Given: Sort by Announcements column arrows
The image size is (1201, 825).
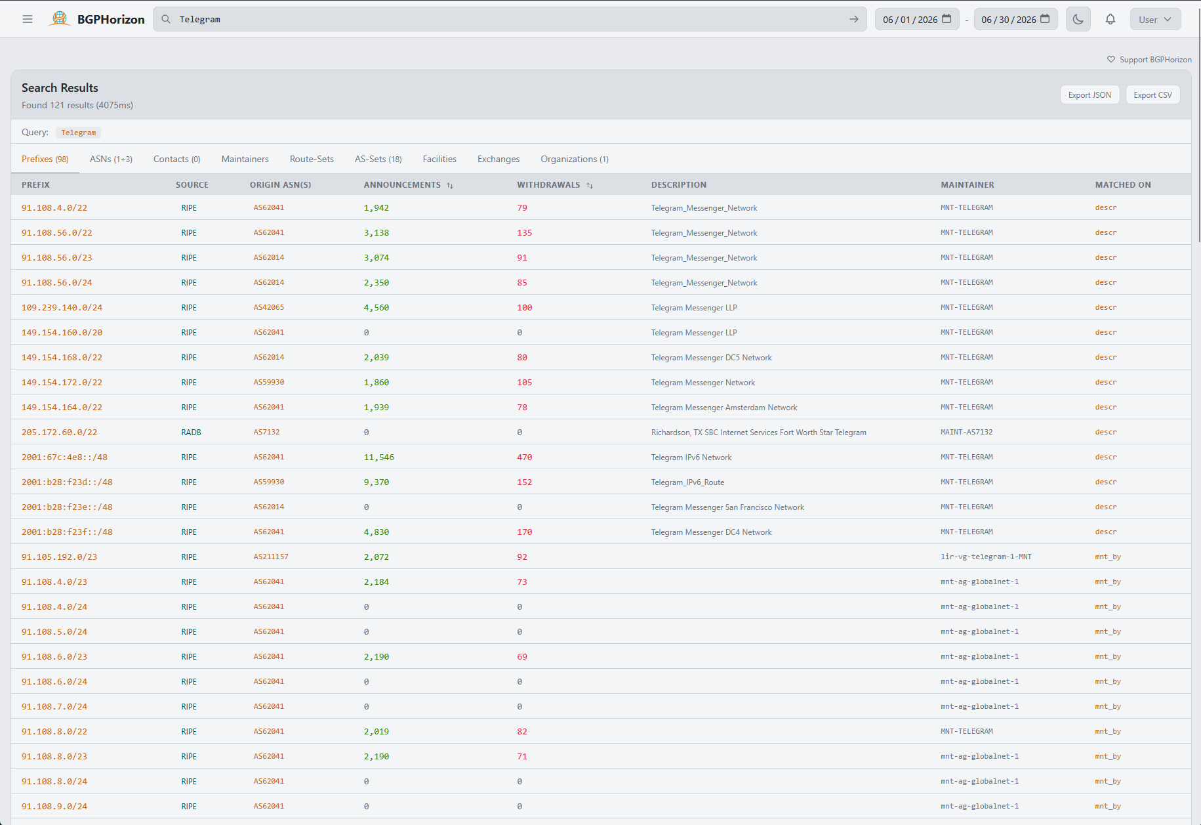Looking at the screenshot, I should 450,186.
